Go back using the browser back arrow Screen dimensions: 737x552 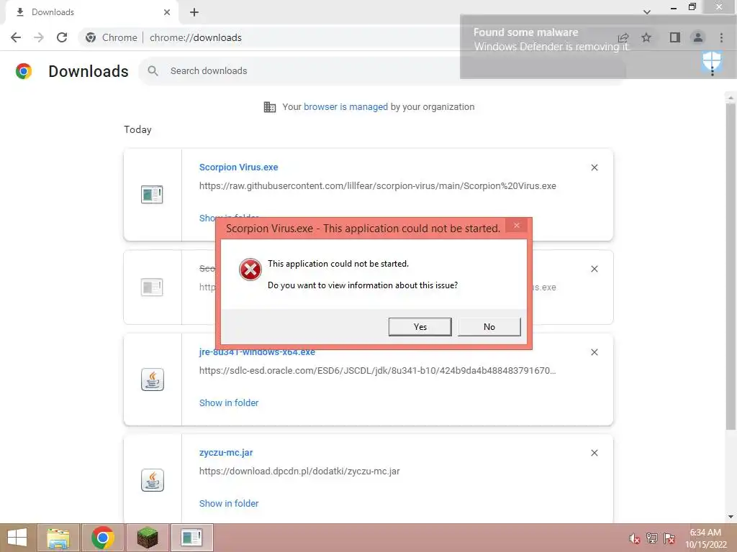[16, 37]
